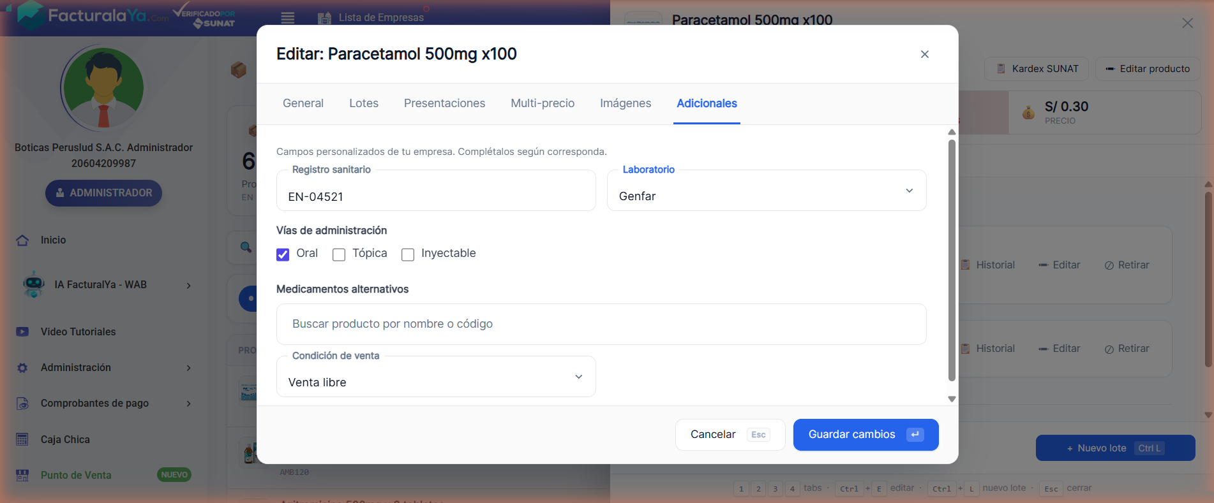Open Punto de Venta in sidebar

click(76, 475)
